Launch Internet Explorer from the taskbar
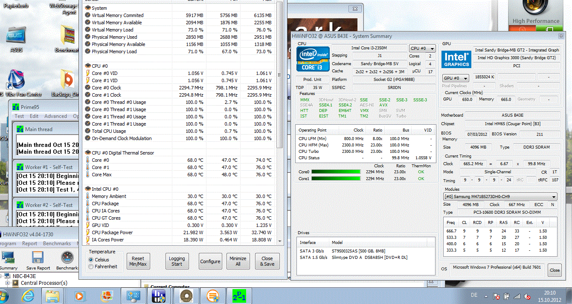This screenshot has height=304, width=572. coord(28,295)
